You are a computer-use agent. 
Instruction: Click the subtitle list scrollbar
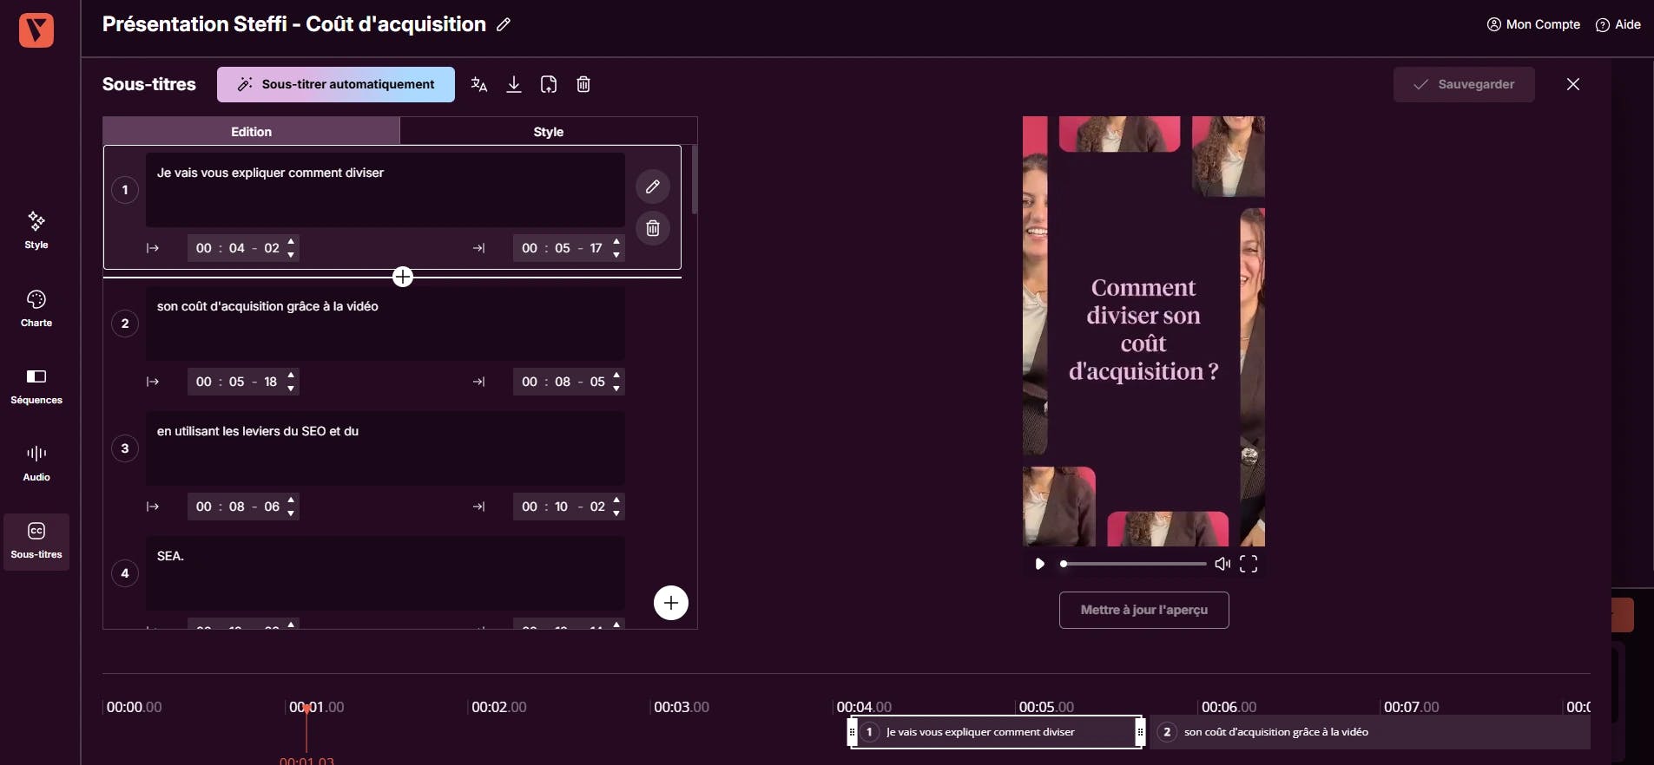click(x=695, y=180)
